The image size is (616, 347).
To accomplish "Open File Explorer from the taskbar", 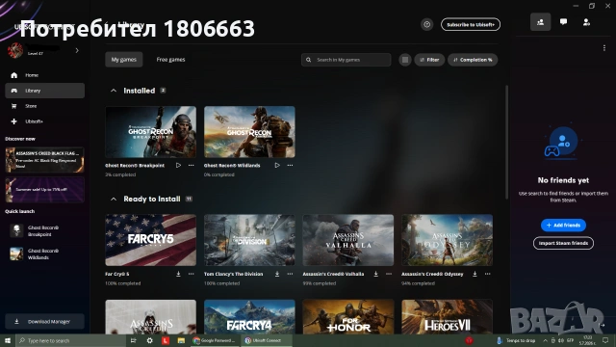I will click(181, 340).
